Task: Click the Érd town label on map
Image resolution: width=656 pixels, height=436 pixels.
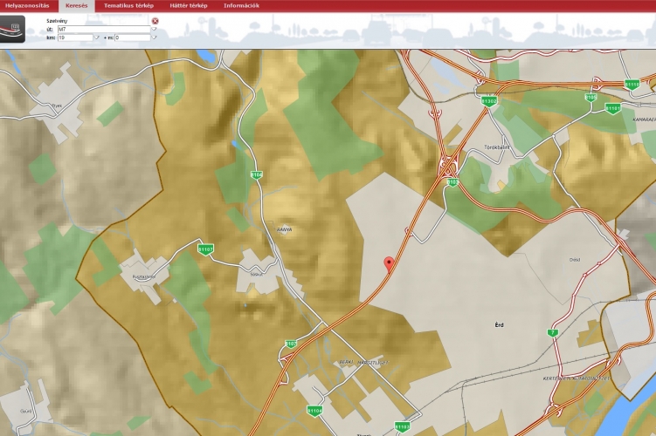Action: point(499,324)
